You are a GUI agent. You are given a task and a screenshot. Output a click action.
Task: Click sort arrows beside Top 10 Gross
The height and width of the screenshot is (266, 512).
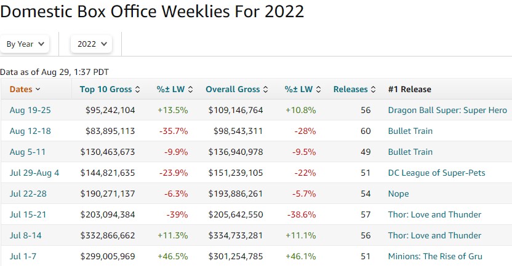click(138, 89)
